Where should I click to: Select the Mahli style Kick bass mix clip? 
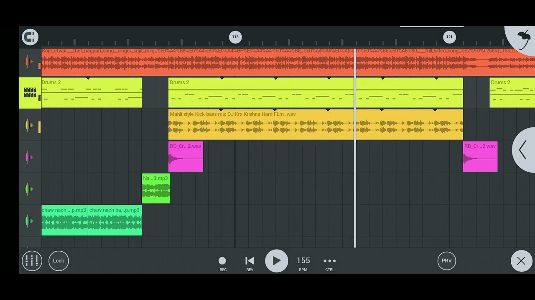(x=316, y=125)
